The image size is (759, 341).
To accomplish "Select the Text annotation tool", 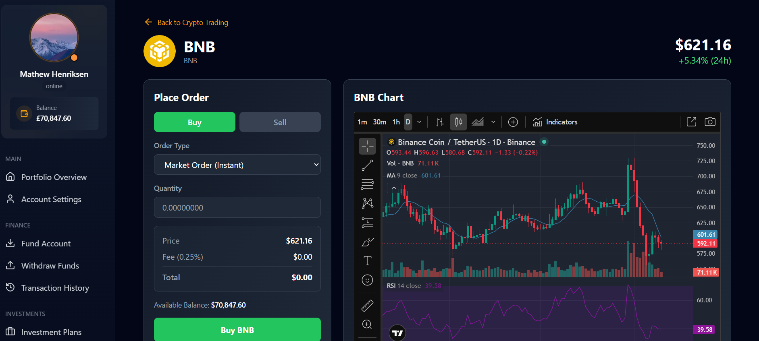I will [367, 261].
